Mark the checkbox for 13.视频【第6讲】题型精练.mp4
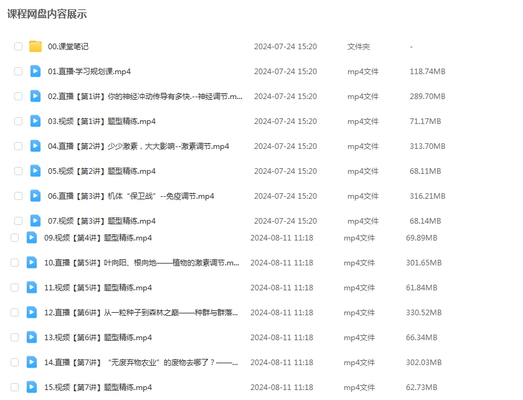 click(14, 338)
